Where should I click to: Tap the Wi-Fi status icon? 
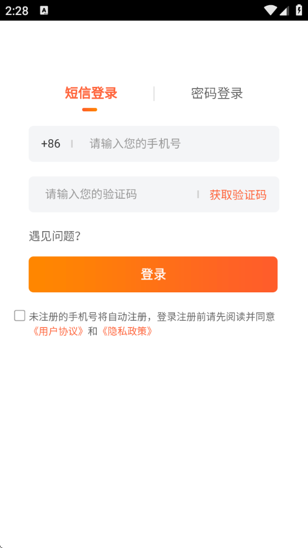[270, 10]
